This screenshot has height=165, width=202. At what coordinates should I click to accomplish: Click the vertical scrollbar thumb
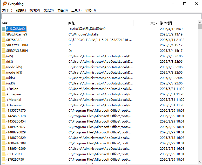coord(200,26)
